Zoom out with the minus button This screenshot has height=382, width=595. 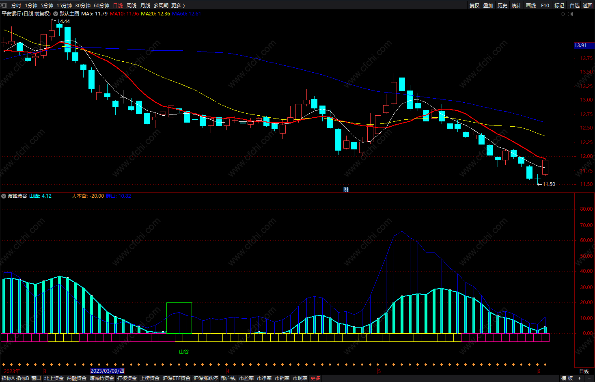coord(589,378)
